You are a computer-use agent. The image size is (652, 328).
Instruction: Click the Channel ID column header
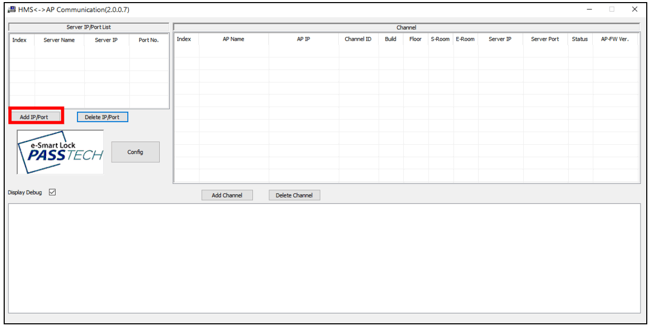click(x=358, y=39)
